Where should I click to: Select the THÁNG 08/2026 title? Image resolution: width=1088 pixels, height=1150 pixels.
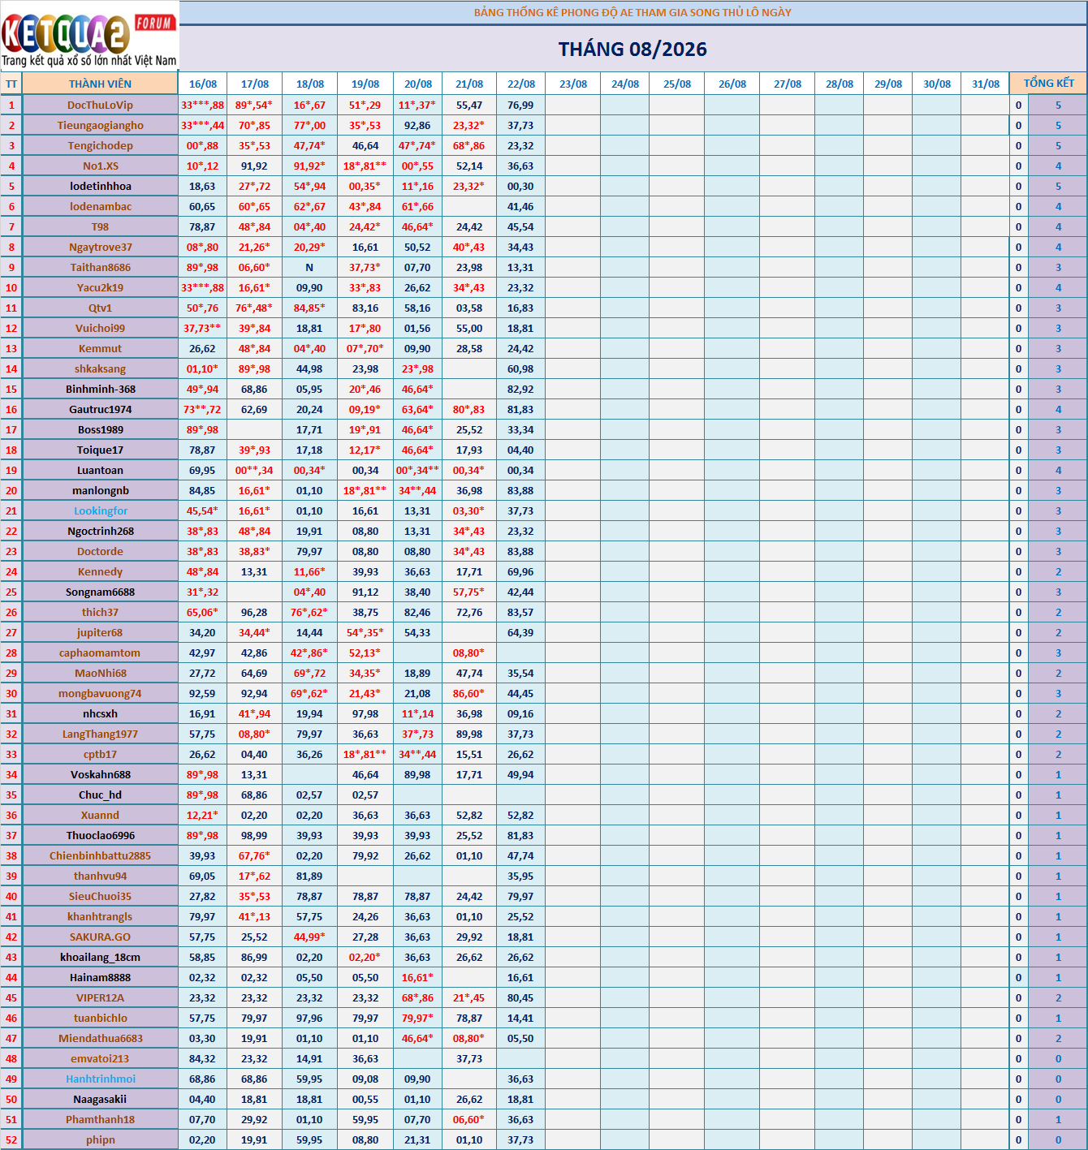click(x=633, y=50)
